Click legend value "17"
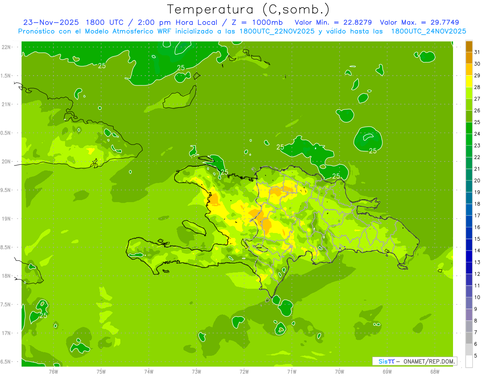488x377 pixels. point(477,216)
